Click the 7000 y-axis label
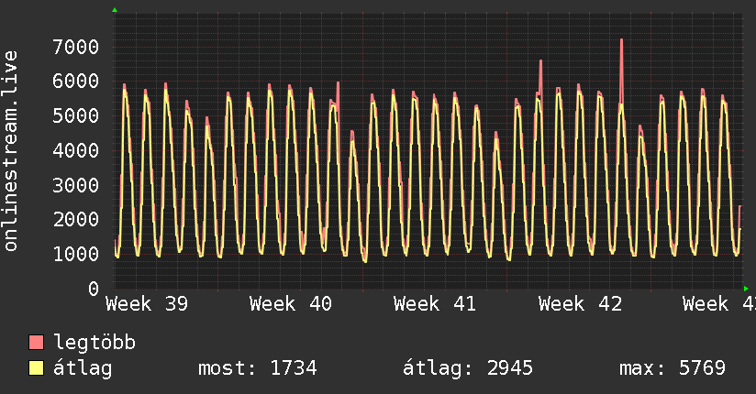This screenshot has height=394, width=756. pyautogui.click(x=76, y=48)
